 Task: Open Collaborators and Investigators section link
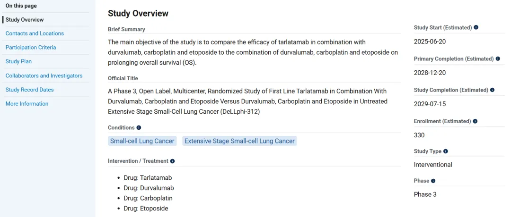pos(44,75)
